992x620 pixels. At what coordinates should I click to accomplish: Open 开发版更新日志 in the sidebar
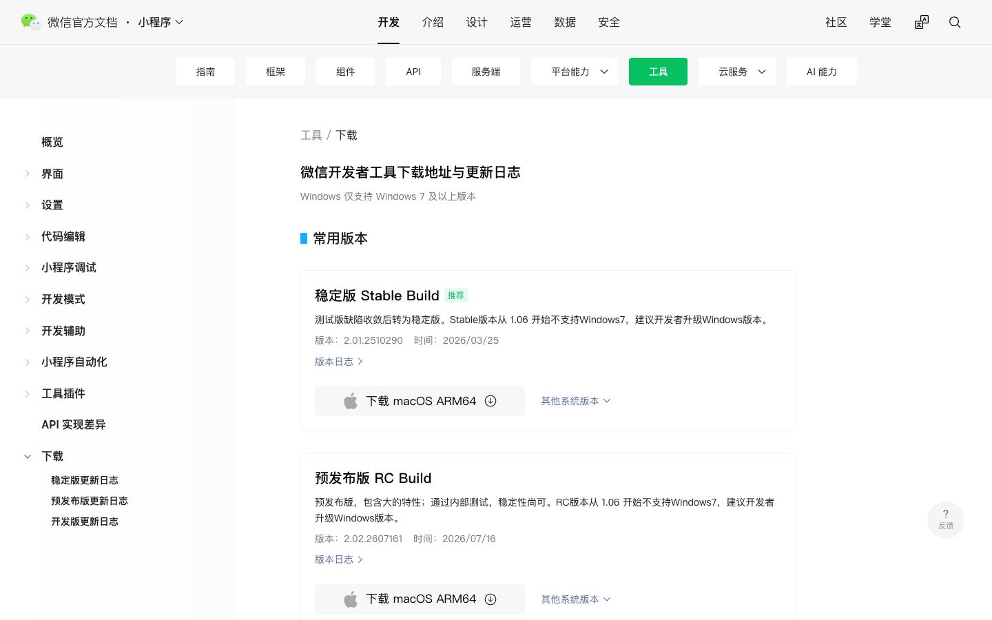click(x=85, y=521)
